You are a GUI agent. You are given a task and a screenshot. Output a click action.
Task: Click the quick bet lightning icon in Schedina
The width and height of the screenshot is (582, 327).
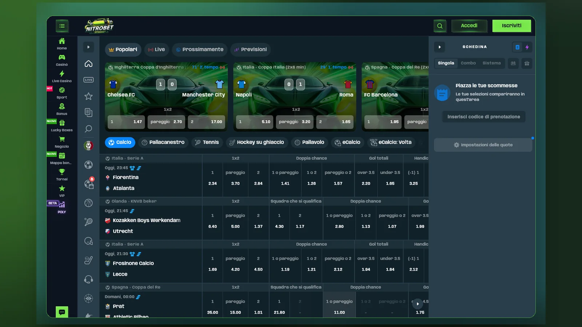(527, 47)
